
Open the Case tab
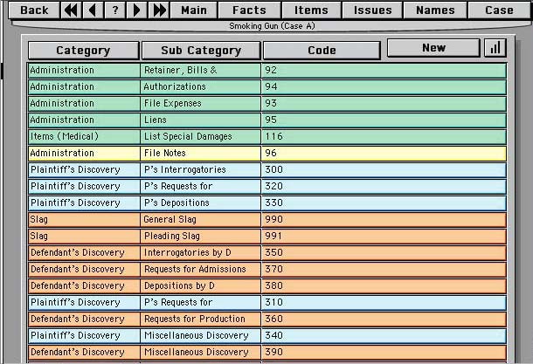(499, 10)
